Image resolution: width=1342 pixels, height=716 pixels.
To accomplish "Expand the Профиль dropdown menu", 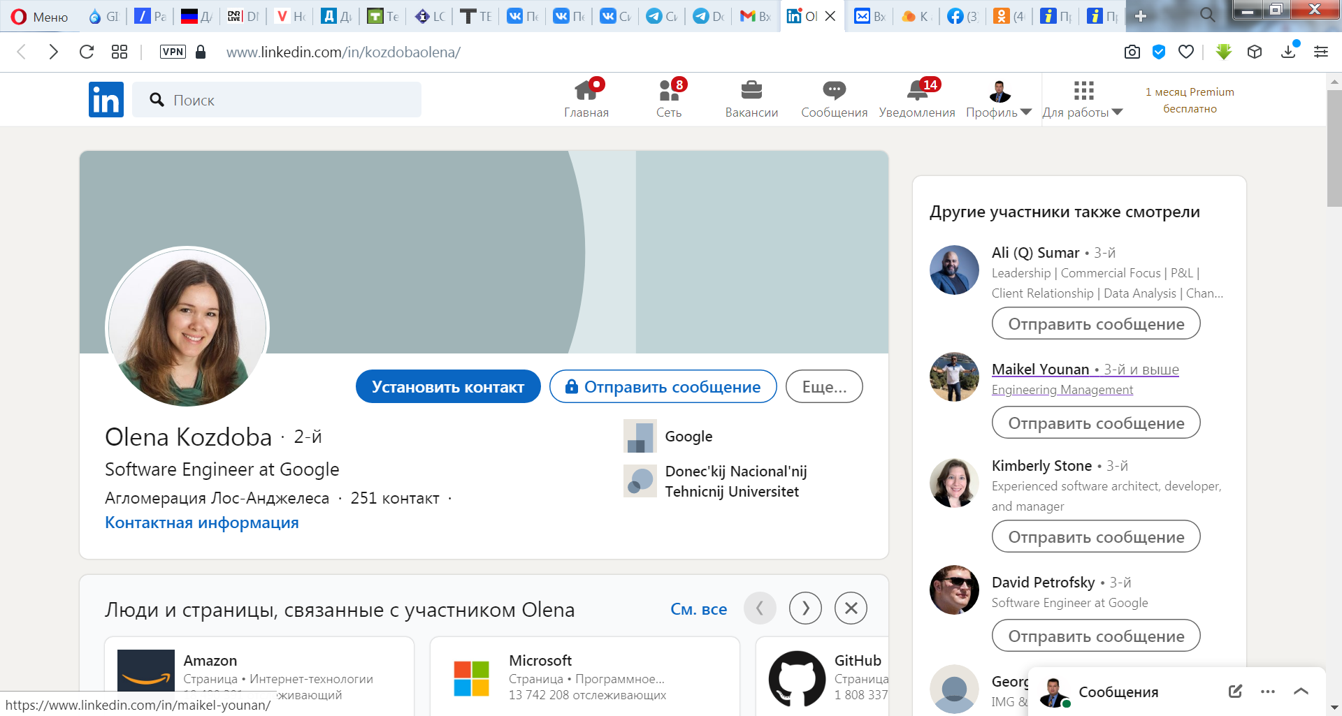I will (x=999, y=98).
